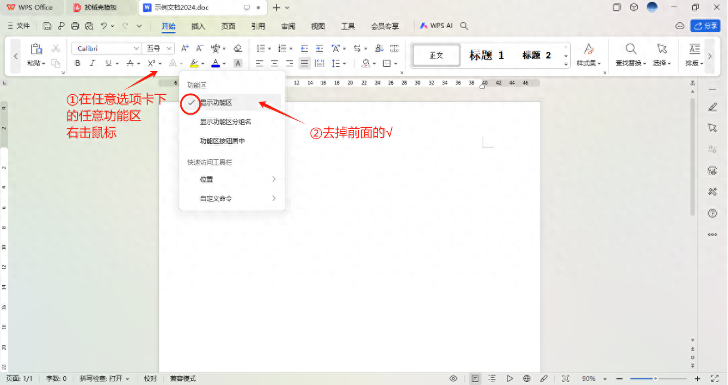Open search magnifier next to WPS AI
Viewport: 728px width, 385px height.
tap(465, 26)
